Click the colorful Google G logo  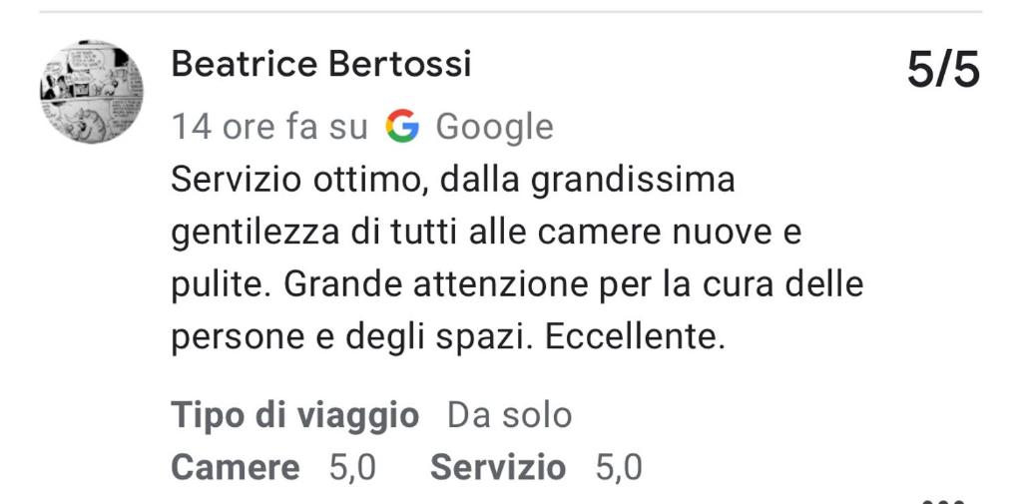pos(402,127)
